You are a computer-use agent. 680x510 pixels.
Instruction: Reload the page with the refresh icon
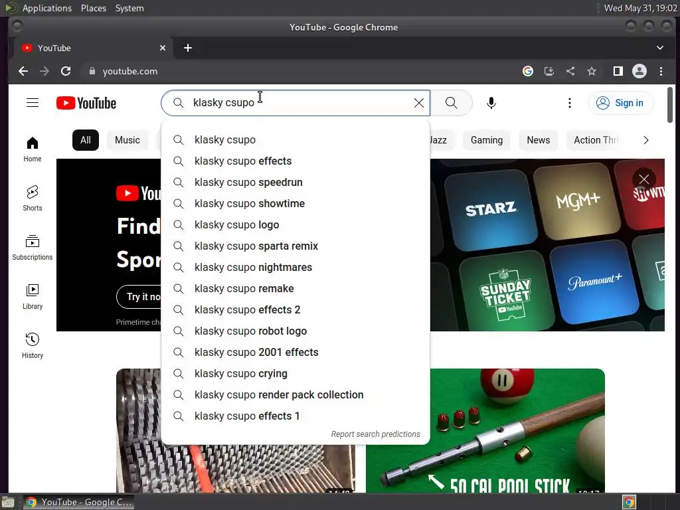(66, 71)
